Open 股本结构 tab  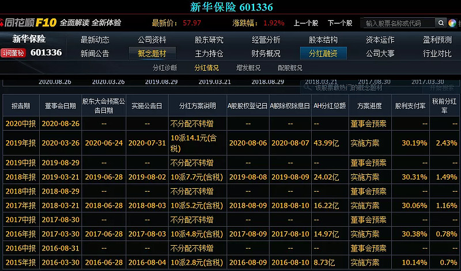click(x=323, y=40)
